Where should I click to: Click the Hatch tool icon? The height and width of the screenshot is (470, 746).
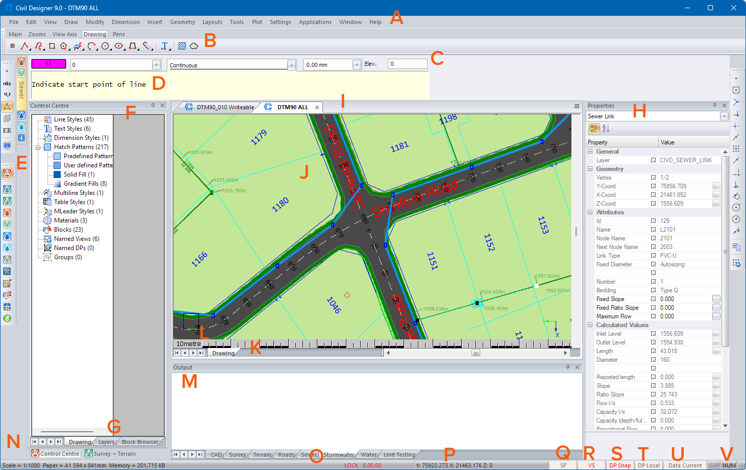click(x=182, y=46)
